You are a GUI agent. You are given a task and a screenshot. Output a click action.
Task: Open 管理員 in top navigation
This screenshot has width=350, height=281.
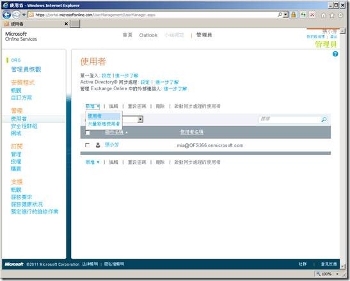click(204, 35)
